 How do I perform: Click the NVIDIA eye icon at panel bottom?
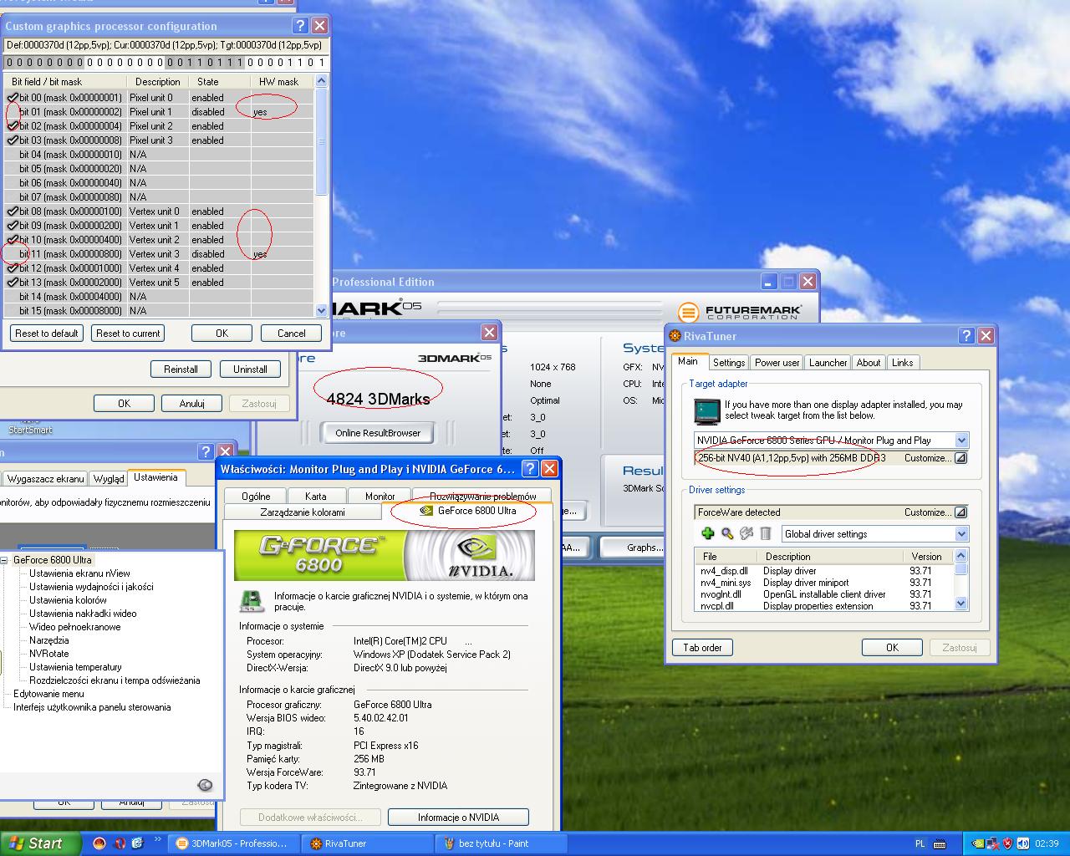click(x=204, y=785)
